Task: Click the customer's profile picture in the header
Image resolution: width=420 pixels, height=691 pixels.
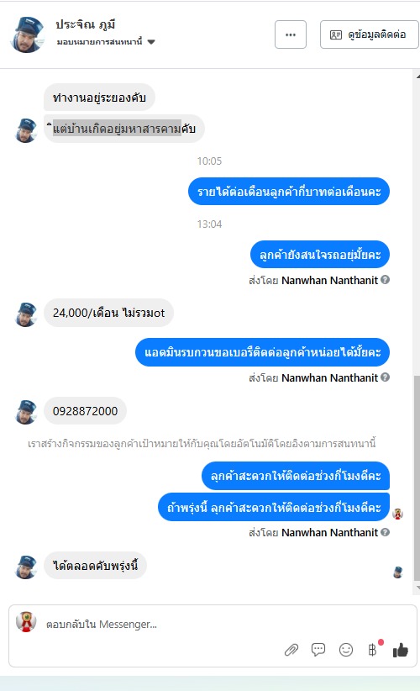Action: pyautogui.click(x=27, y=34)
